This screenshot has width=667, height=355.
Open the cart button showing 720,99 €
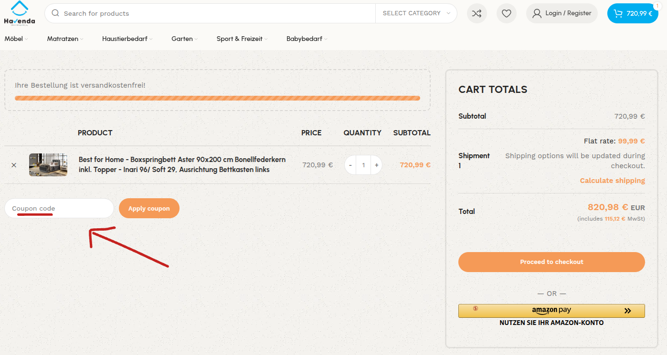[x=632, y=13]
